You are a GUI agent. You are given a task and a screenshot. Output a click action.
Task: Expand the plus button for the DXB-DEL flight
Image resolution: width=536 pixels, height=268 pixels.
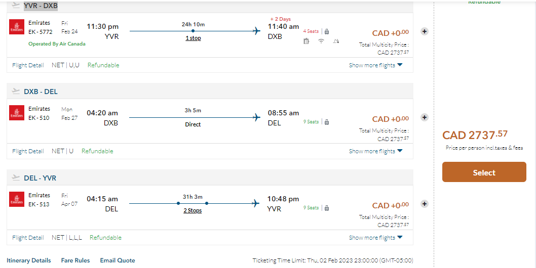425,117
